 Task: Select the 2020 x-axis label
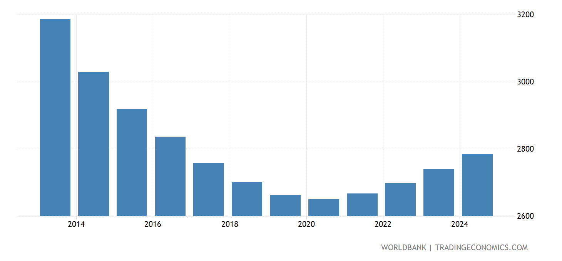[x=306, y=225]
